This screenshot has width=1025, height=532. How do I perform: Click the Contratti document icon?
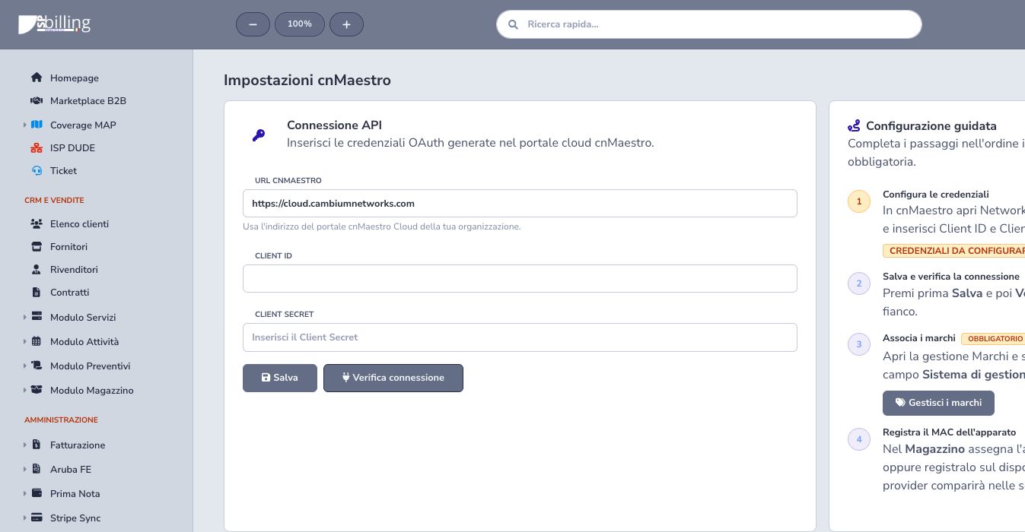[x=36, y=292]
